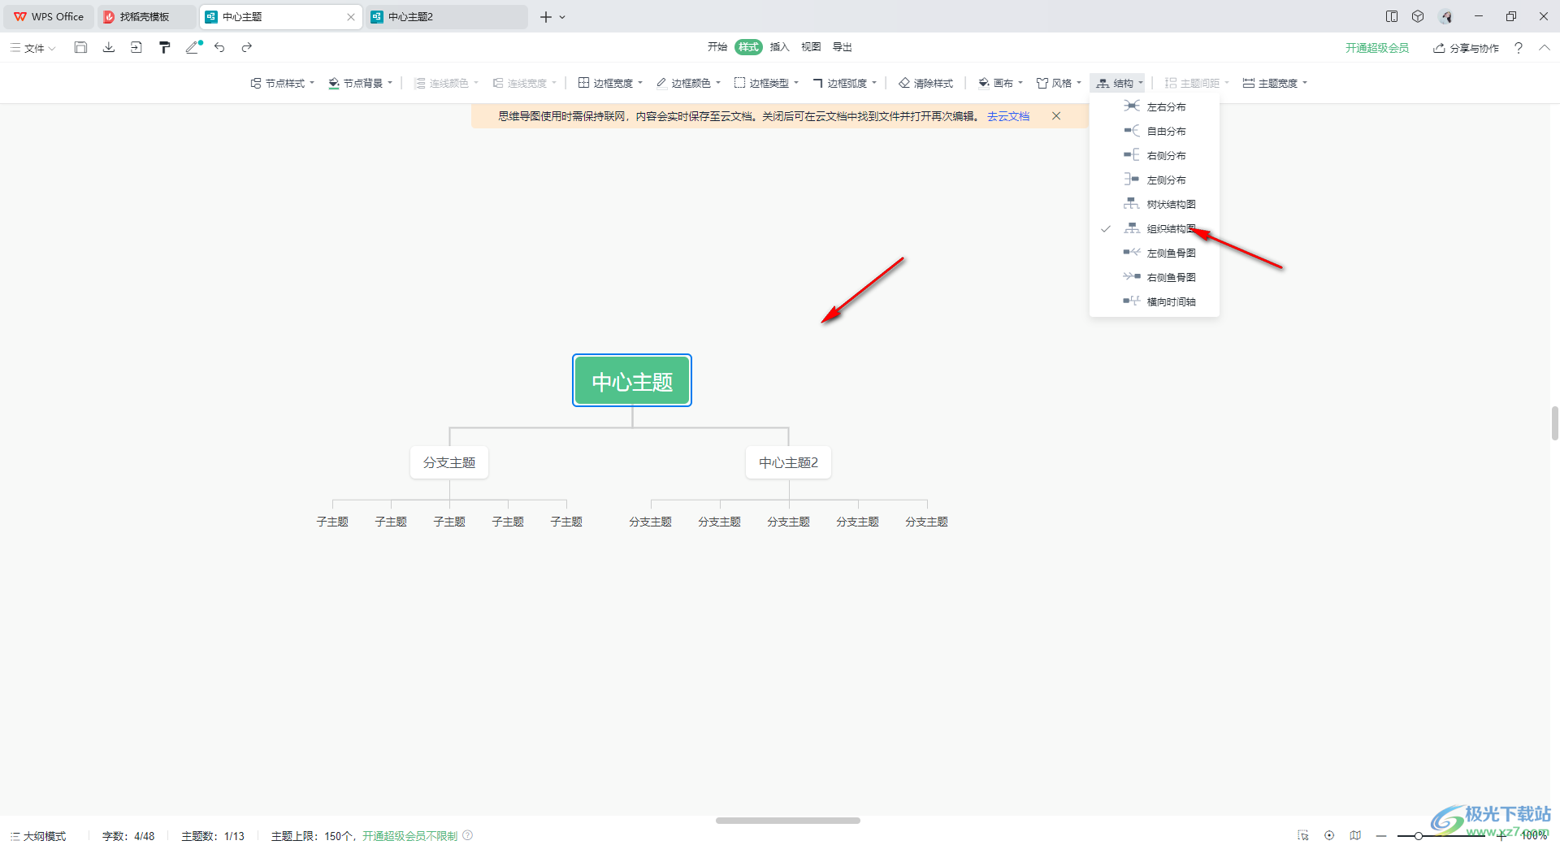Viewport: 1560px width, 845px height.
Task: Select the format painter tool
Action: click(165, 48)
